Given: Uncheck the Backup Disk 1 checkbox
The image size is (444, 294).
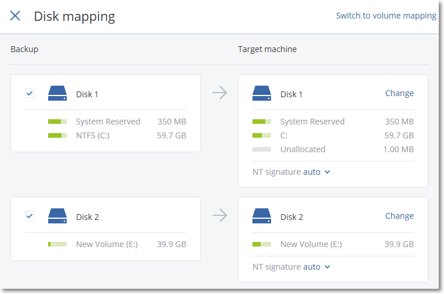Looking at the screenshot, I should click(x=30, y=93).
